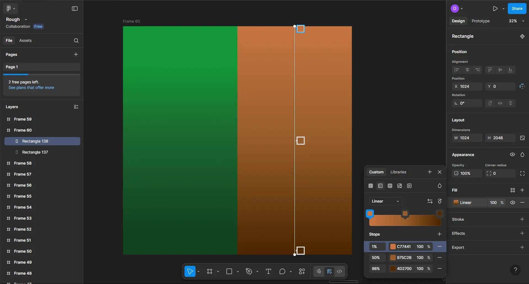Select the Comment tool in toolbar
This screenshot has height=284, width=529.
pos(282,272)
